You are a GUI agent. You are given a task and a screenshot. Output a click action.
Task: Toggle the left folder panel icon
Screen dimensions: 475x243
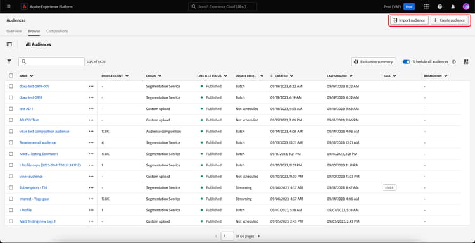click(9, 44)
